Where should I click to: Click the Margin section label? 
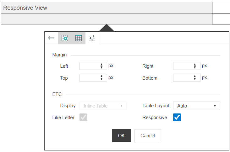pyautogui.click(x=59, y=55)
